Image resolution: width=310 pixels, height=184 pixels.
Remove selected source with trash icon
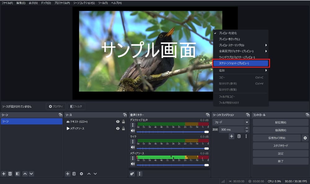pyautogui.click(x=74, y=174)
